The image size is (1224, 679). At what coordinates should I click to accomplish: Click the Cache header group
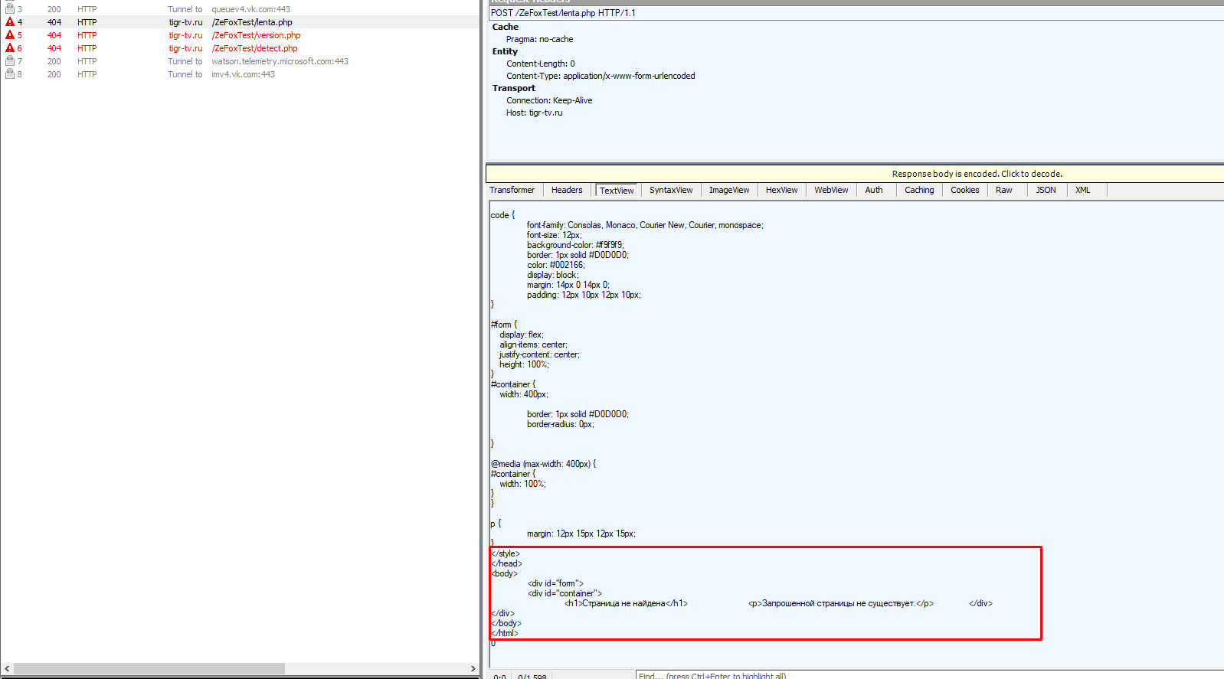(x=506, y=27)
